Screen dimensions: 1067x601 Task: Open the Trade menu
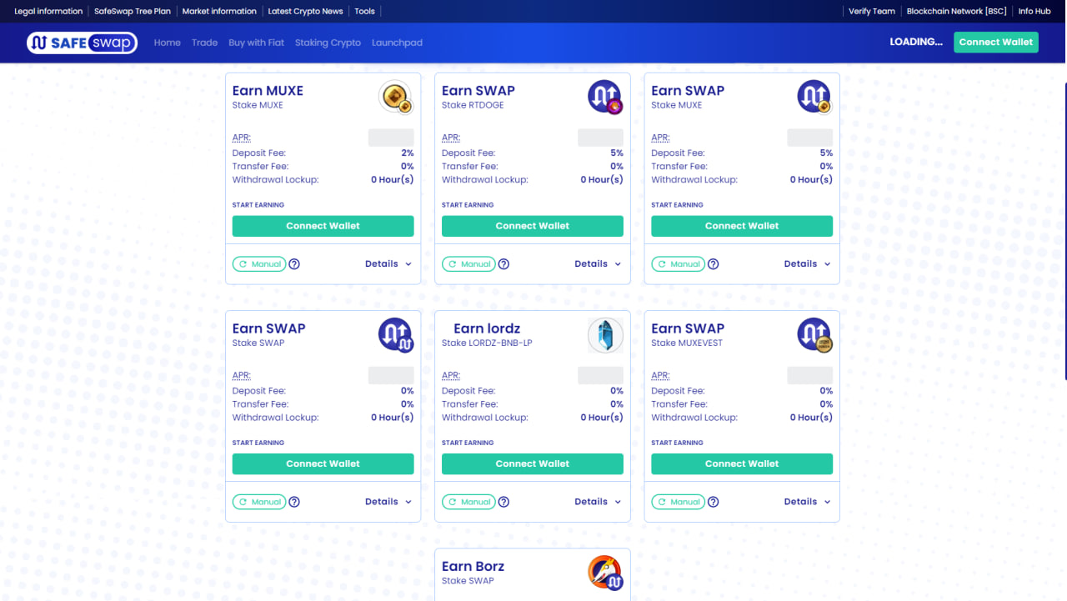(x=204, y=43)
